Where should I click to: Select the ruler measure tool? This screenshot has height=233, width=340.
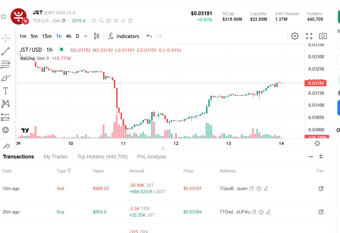[x=6, y=146]
